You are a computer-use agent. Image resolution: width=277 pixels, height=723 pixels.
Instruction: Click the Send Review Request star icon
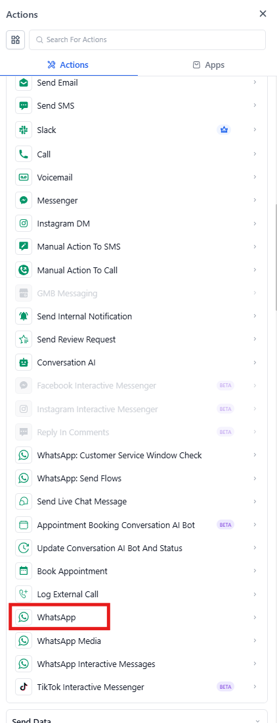pyautogui.click(x=24, y=339)
